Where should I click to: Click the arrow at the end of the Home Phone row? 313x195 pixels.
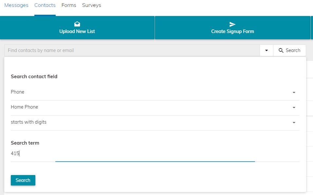point(294,108)
